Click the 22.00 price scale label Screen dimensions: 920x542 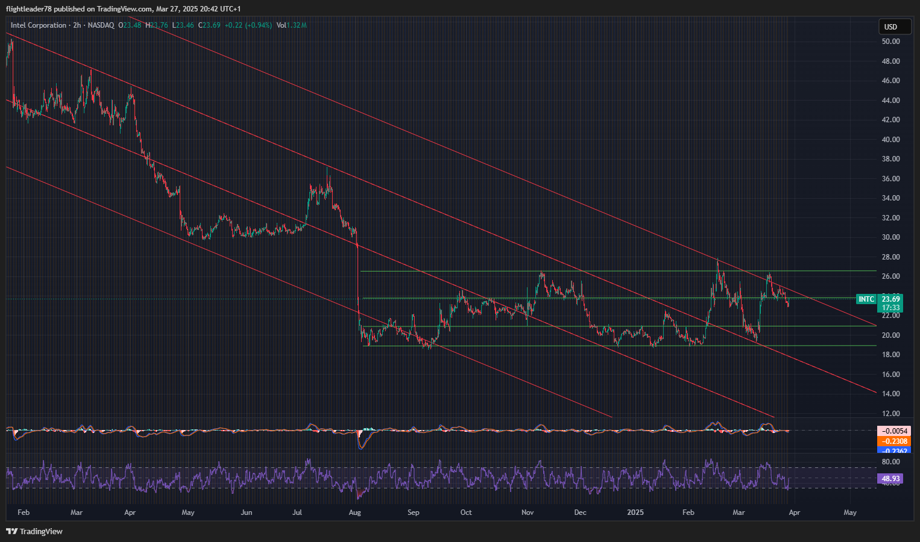[x=890, y=316]
